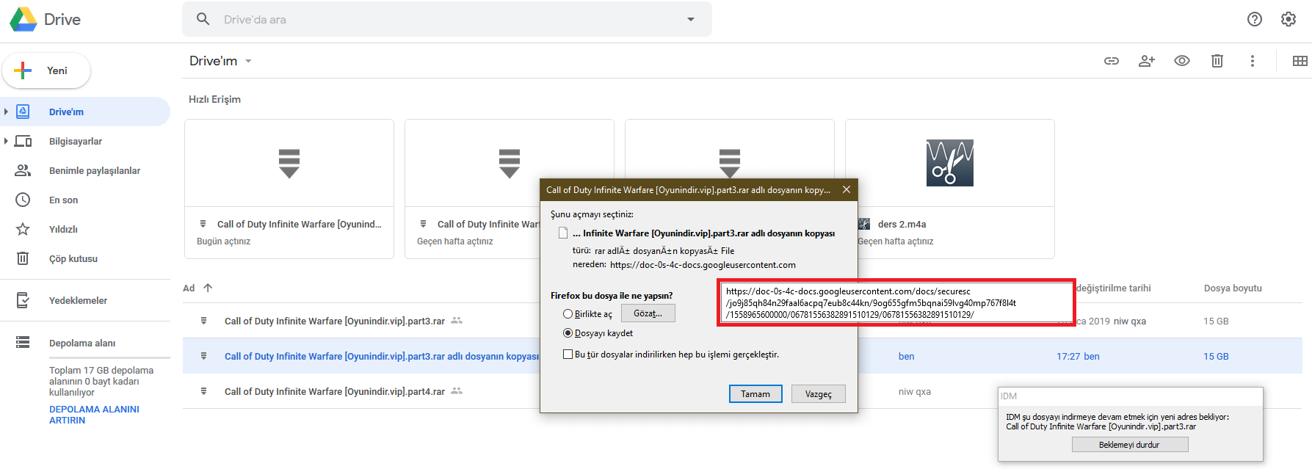
Task: Click the Gözat browse button
Action: click(x=648, y=313)
